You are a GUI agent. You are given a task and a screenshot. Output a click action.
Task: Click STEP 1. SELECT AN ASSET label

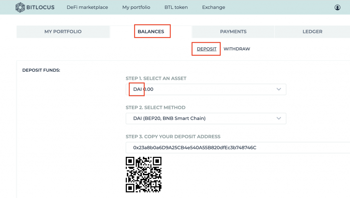156,79
